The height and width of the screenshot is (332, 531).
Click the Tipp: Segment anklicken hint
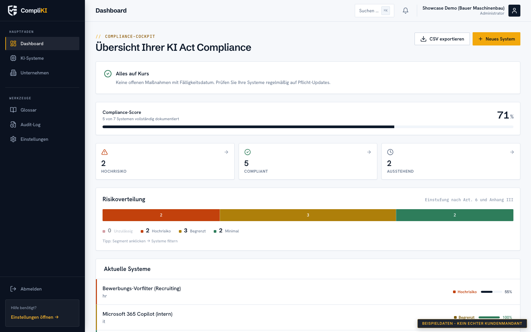140,241
